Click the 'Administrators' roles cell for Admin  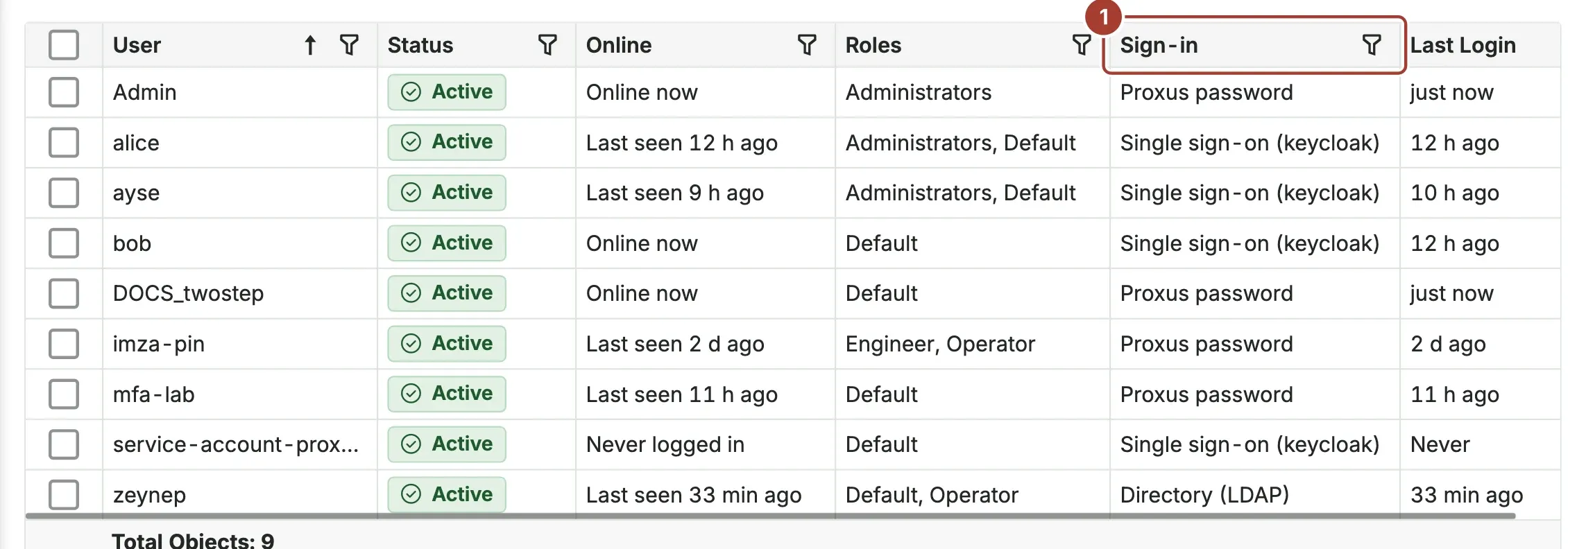(x=919, y=92)
